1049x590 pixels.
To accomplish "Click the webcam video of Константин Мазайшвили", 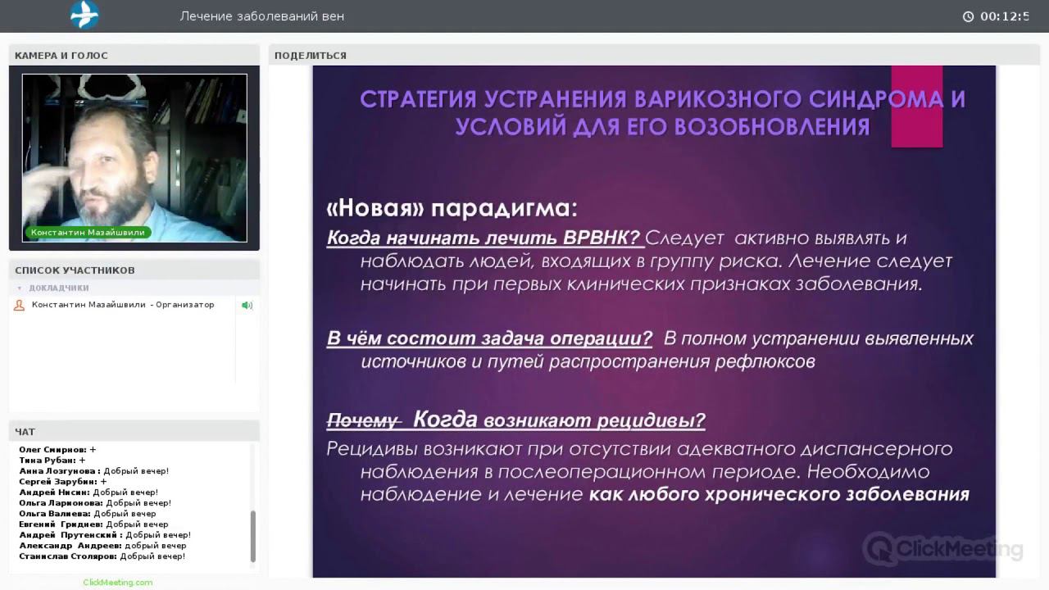I will [134, 157].
